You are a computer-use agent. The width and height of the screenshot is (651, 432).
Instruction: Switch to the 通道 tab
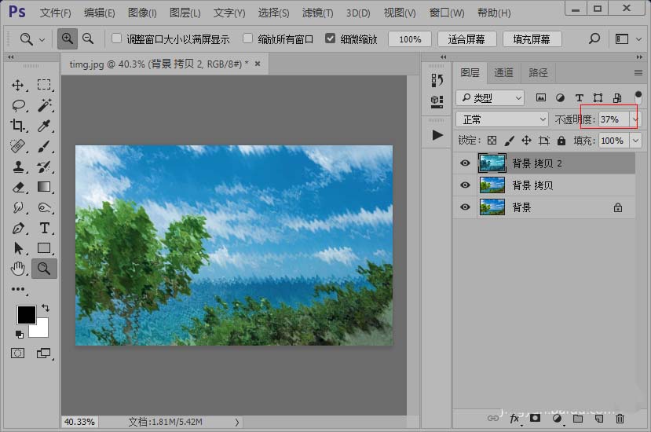(x=503, y=72)
